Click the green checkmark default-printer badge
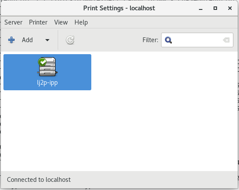Image resolution: width=239 pixels, height=190 pixels. (42, 62)
